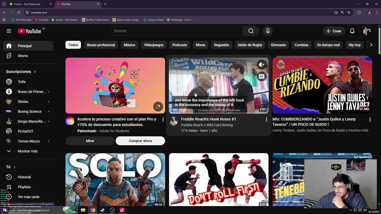This screenshot has width=381, height=214.
Task: Go to Principal in the sidebar
Action: coord(29,46)
